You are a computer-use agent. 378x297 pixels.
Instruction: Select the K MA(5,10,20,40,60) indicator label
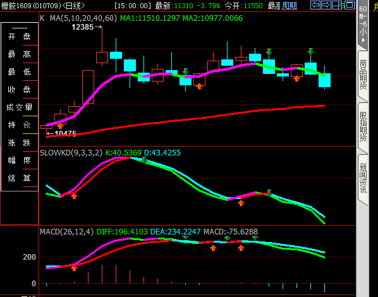point(78,18)
